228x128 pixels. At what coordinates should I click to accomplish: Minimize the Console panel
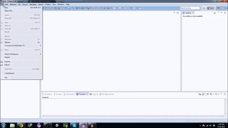pos(222,94)
